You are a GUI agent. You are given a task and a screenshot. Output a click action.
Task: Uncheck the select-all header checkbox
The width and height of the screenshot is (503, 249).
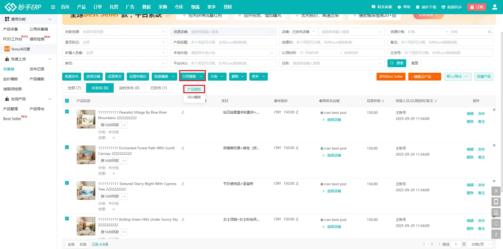(67, 101)
